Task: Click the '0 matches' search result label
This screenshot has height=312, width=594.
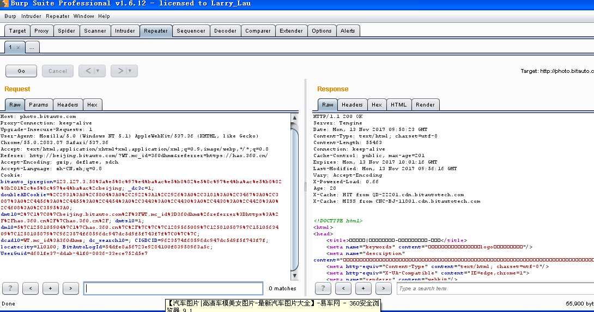Action: point(282,288)
